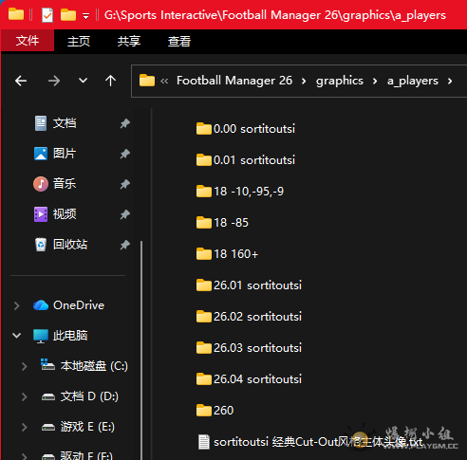Open the Customize Quick Access Toolbar dropdown
467x460 pixels.
pos(85,16)
